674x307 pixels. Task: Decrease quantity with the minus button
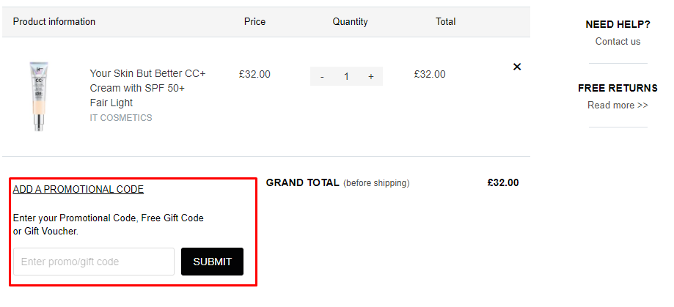322,76
